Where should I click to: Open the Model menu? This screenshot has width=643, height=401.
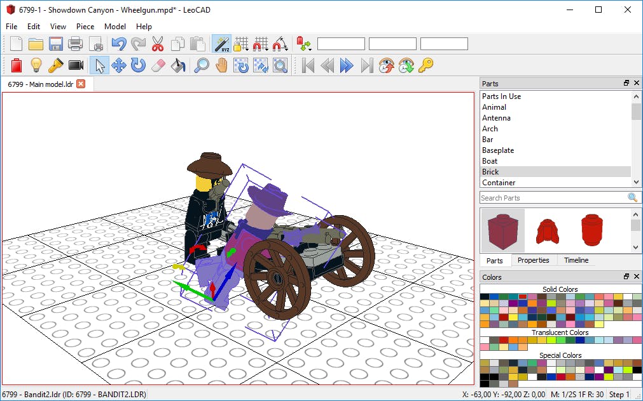115,27
